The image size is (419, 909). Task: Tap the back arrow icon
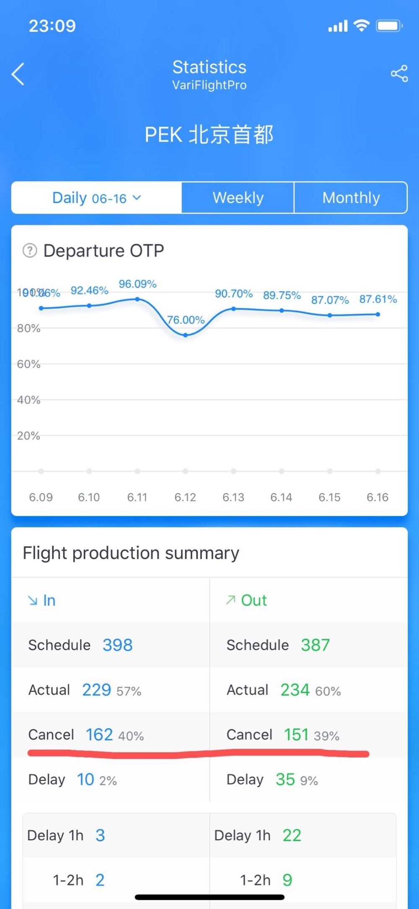18,74
